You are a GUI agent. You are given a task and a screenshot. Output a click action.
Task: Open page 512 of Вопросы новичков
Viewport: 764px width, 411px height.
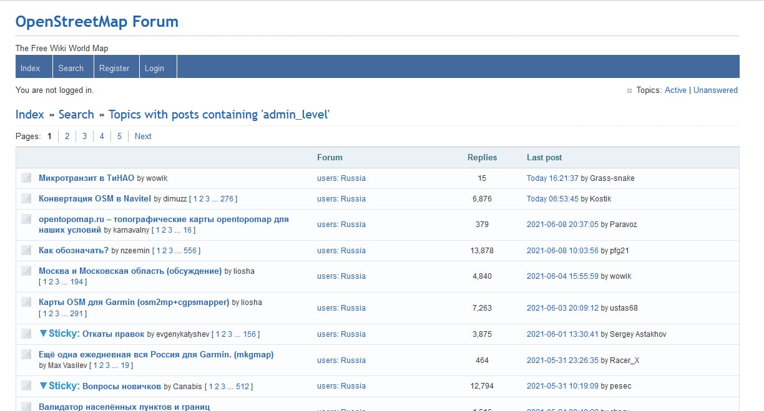point(242,387)
